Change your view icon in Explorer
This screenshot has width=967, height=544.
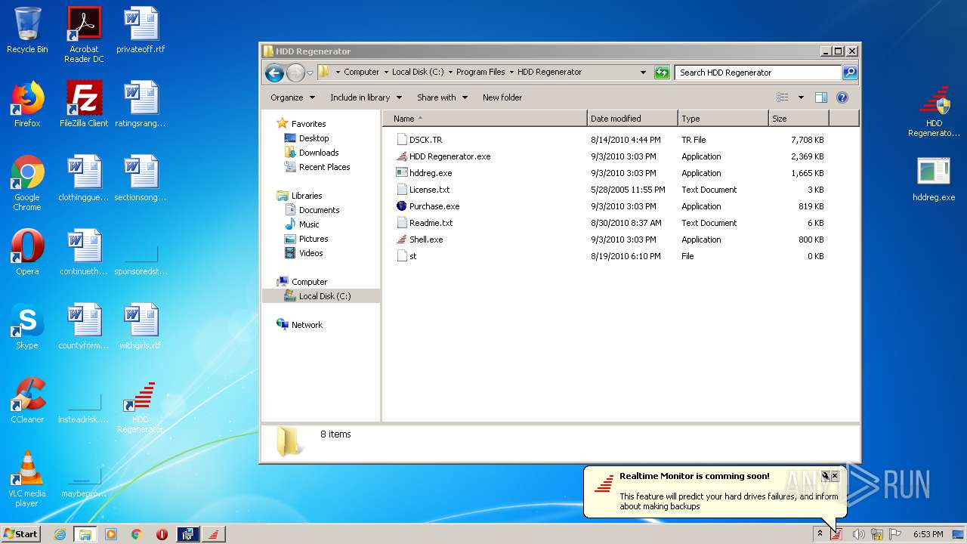coord(783,97)
